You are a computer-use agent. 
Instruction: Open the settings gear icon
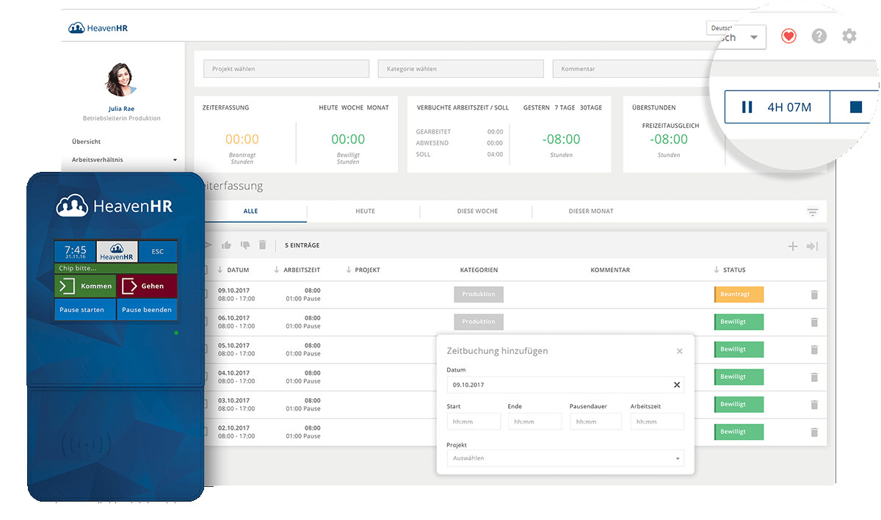(849, 36)
